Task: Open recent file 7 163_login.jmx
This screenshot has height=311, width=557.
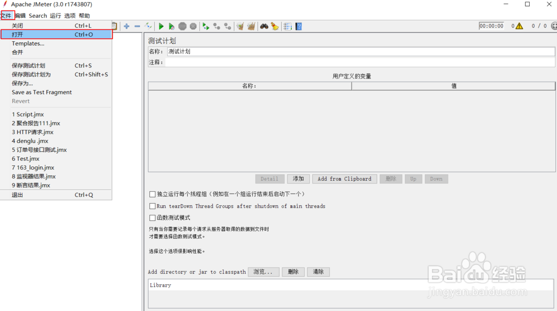Action: point(56,167)
